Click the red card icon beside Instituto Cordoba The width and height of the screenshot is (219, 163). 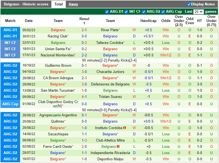click(x=124, y=128)
